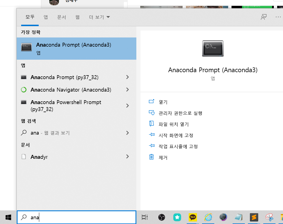Choose 작업 표시줄에 고정
The image size is (283, 224).
click(x=178, y=147)
